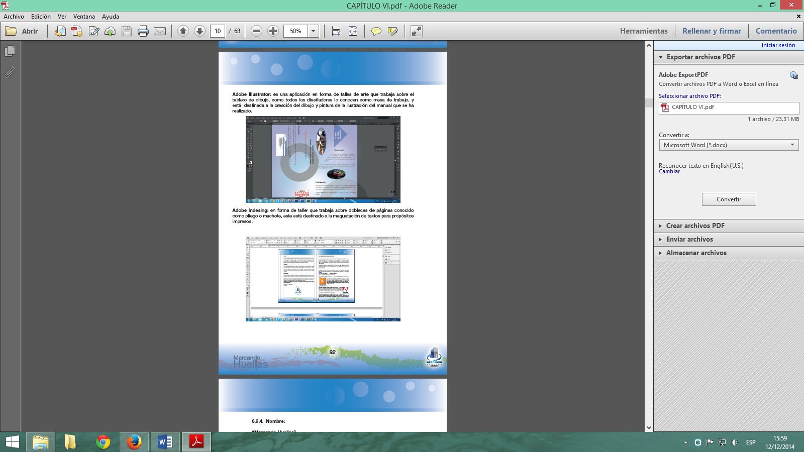The width and height of the screenshot is (804, 452).
Task: Open the Ventana menu
Action: coord(84,17)
